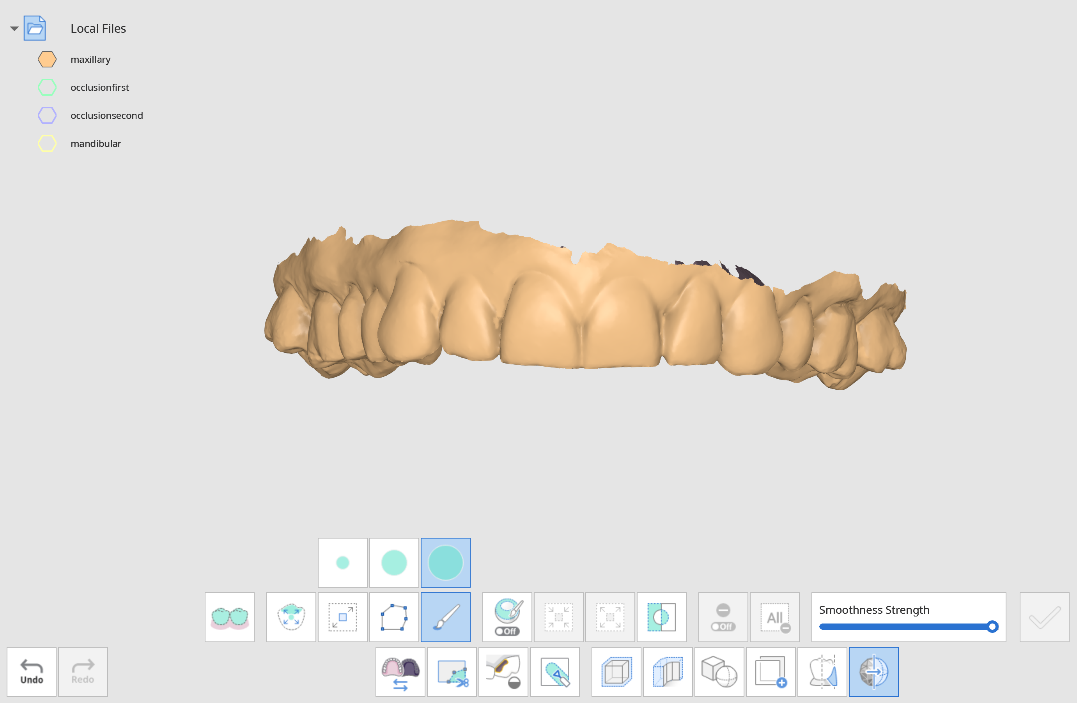Click the clear All selection icon
Screen dimensions: 1077x703
pyautogui.click(x=775, y=617)
